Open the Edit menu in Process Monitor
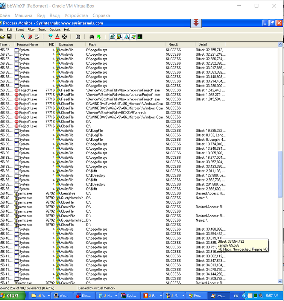 point(9,30)
